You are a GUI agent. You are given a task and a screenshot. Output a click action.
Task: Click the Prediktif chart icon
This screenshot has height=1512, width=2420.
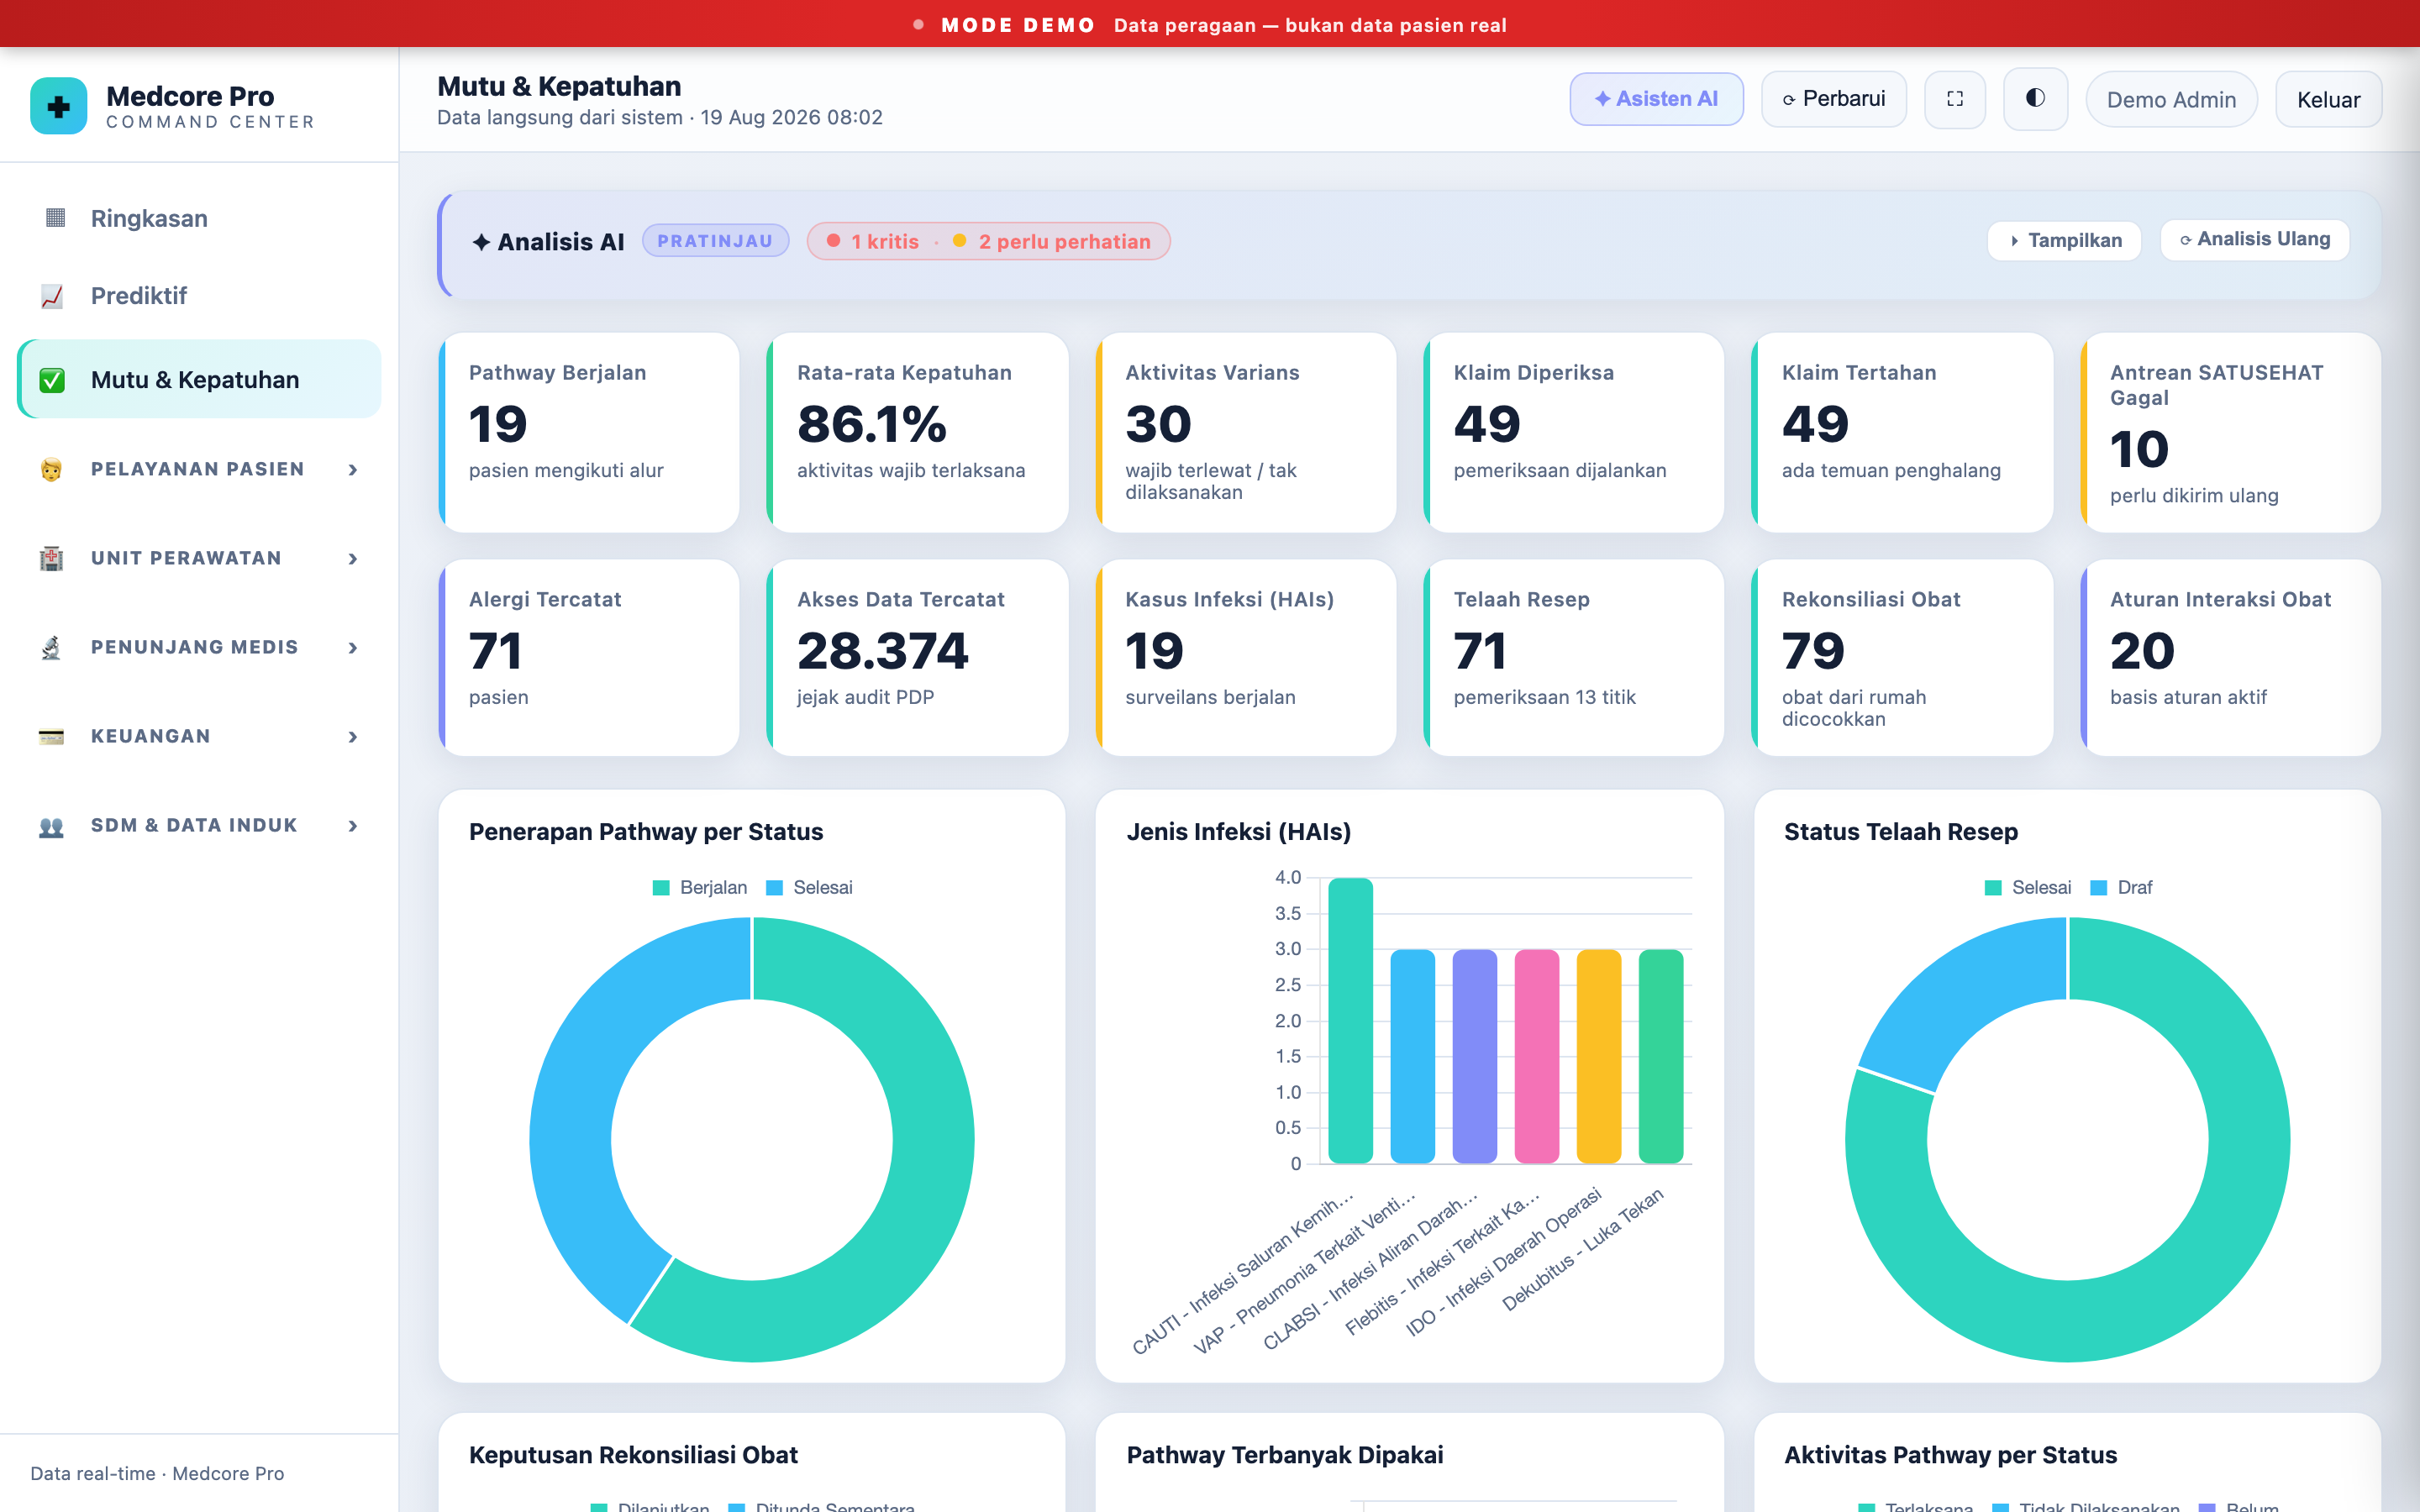52,296
